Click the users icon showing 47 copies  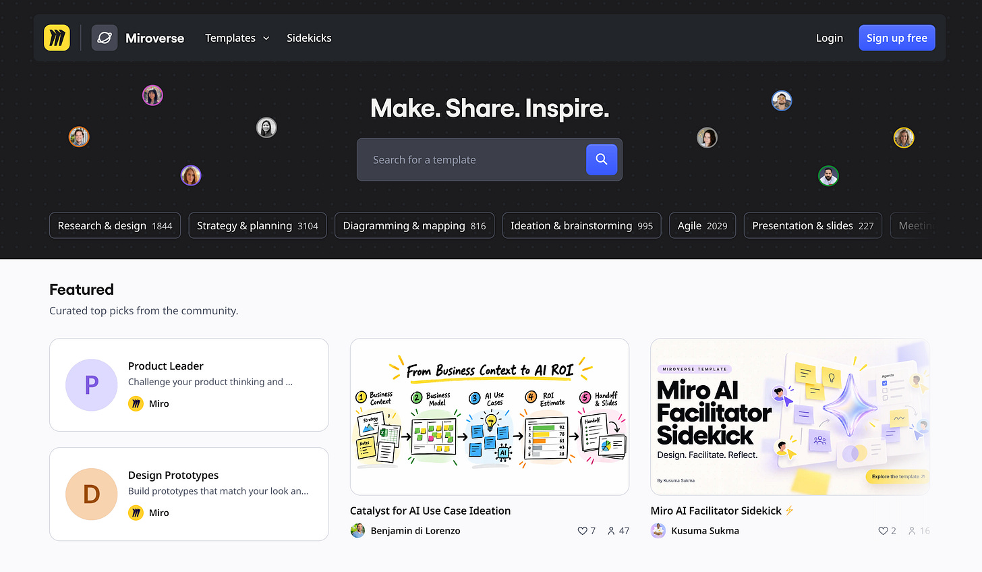click(611, 531)
